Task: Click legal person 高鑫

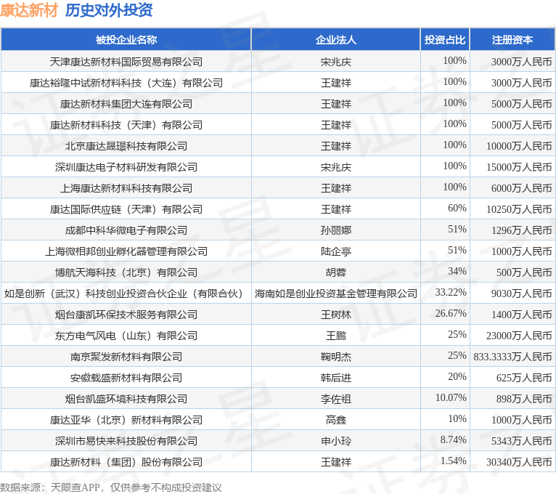Action: 336,420
